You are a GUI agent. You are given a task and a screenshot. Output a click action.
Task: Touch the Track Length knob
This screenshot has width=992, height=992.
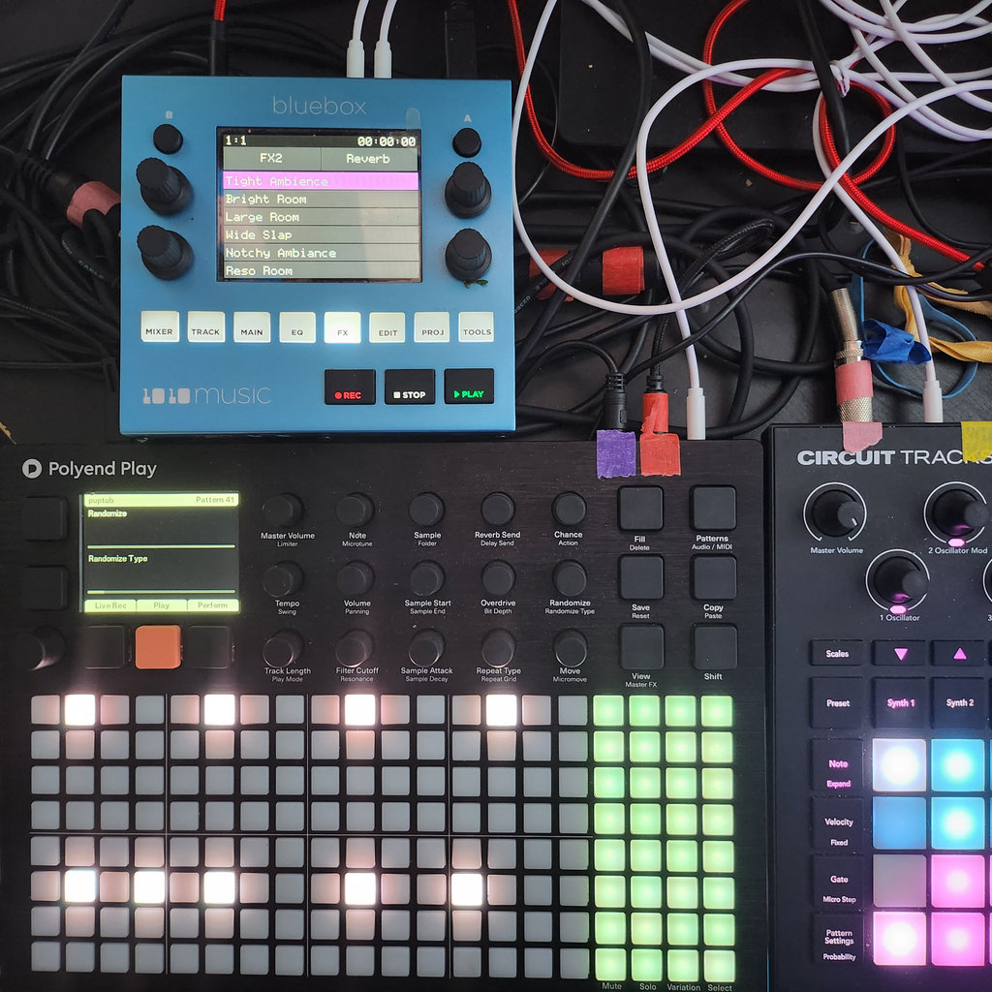284,647
